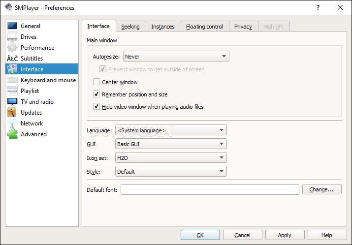This screenshot has width=352, height=245.
Task: Apply the preference changes
Action: coord(285,235)
